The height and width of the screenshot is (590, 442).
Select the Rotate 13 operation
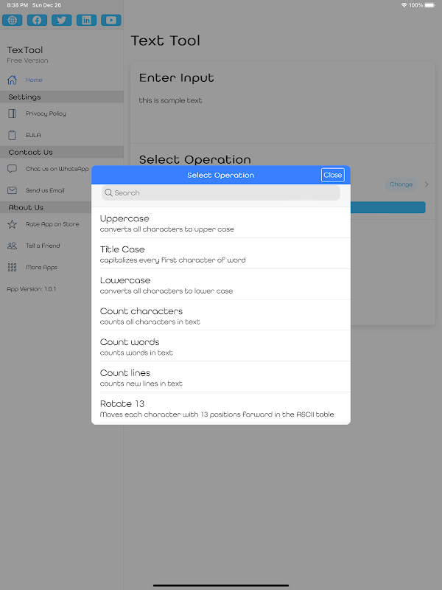(221, 408)
